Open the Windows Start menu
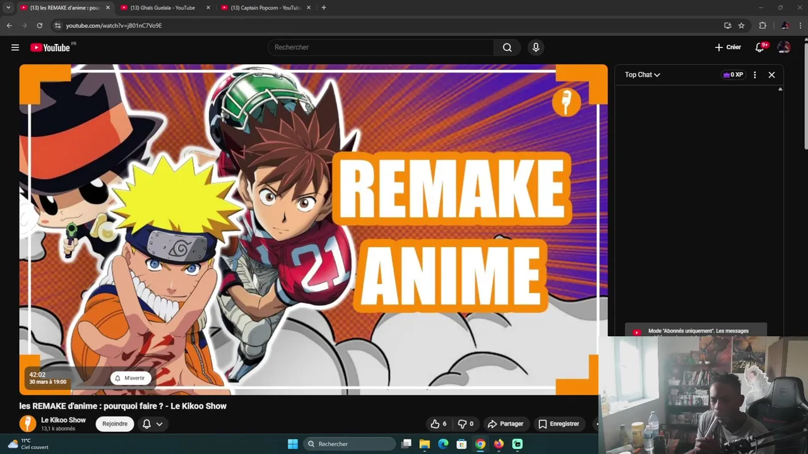The image size is (808, 454). [x=293, y=444]
